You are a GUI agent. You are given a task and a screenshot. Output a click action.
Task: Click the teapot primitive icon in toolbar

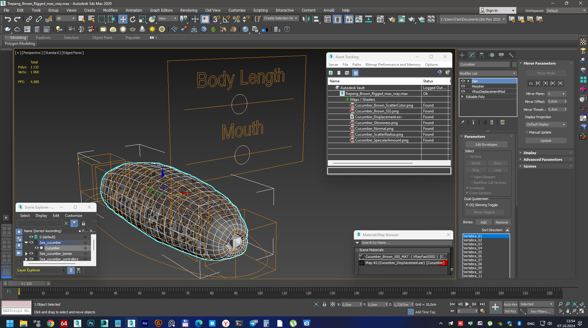coord(132,29)
